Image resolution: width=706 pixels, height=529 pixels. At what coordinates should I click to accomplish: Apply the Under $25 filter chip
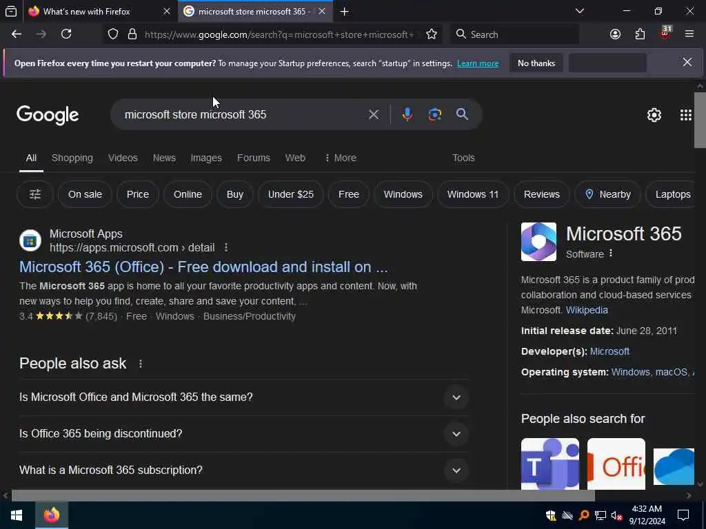tap(291, 194)
